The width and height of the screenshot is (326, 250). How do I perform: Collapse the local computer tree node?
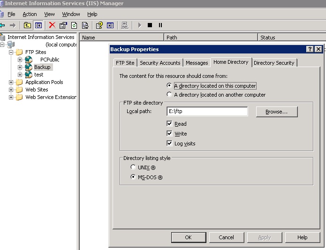point(2,45)
